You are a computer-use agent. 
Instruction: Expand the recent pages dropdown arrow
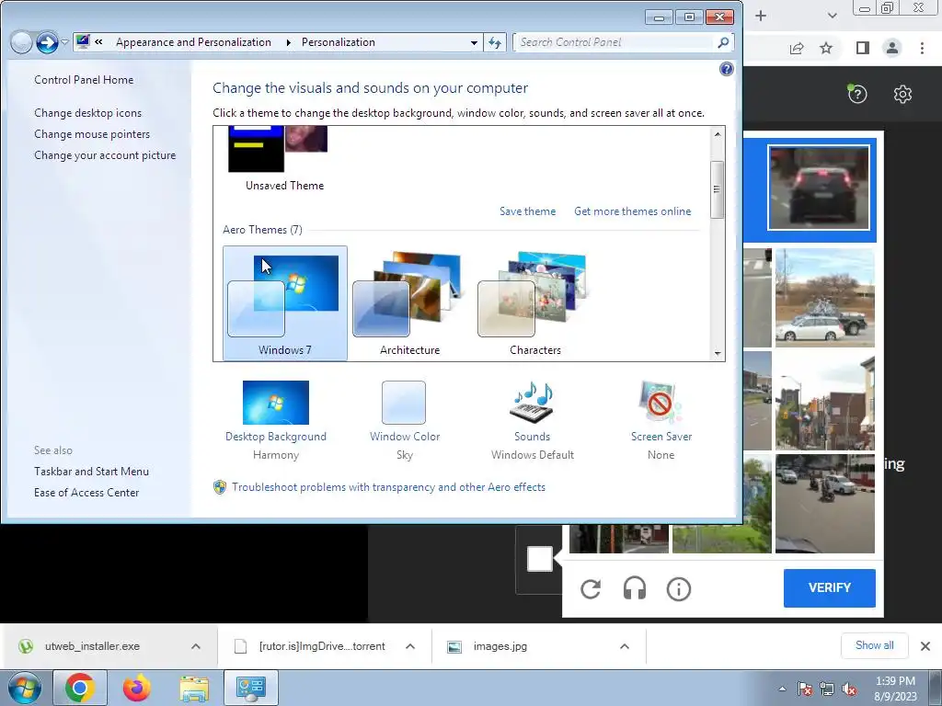tap(65, 42)
